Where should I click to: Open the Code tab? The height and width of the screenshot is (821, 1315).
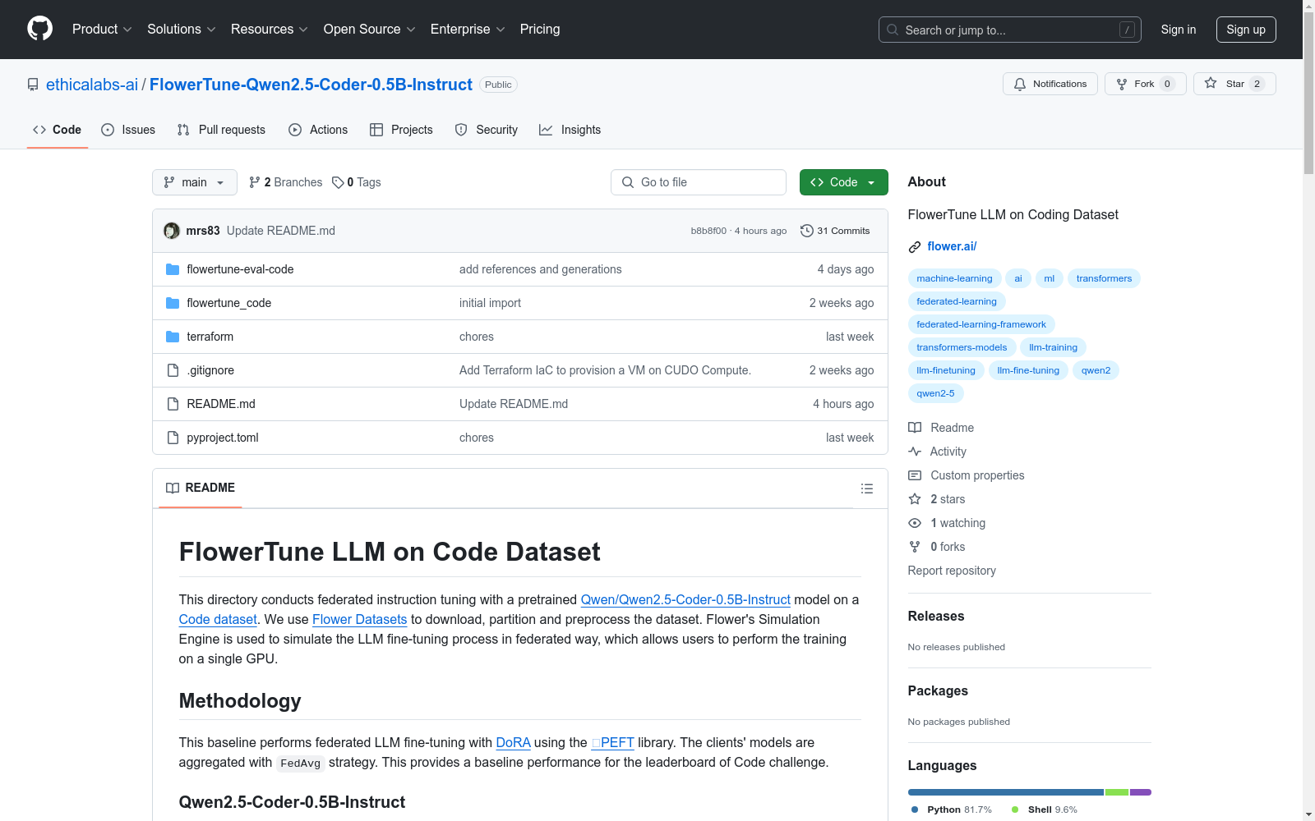click(58, 130)
